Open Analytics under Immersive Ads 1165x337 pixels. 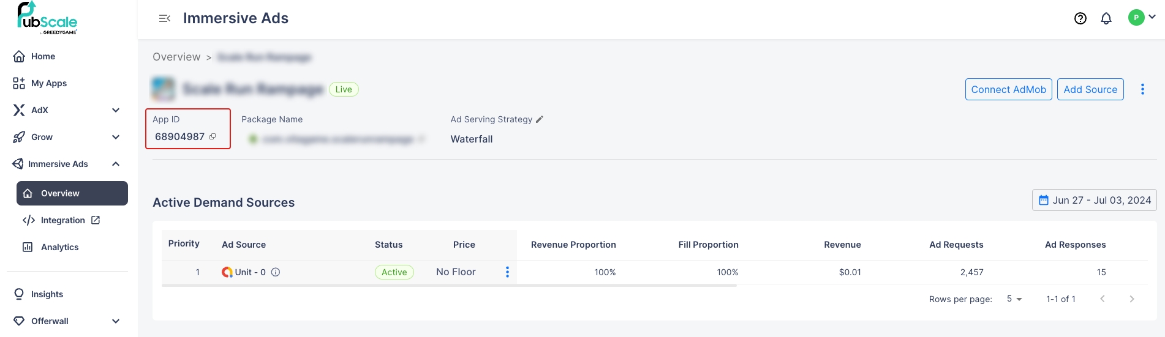click(x=59, y=247)
